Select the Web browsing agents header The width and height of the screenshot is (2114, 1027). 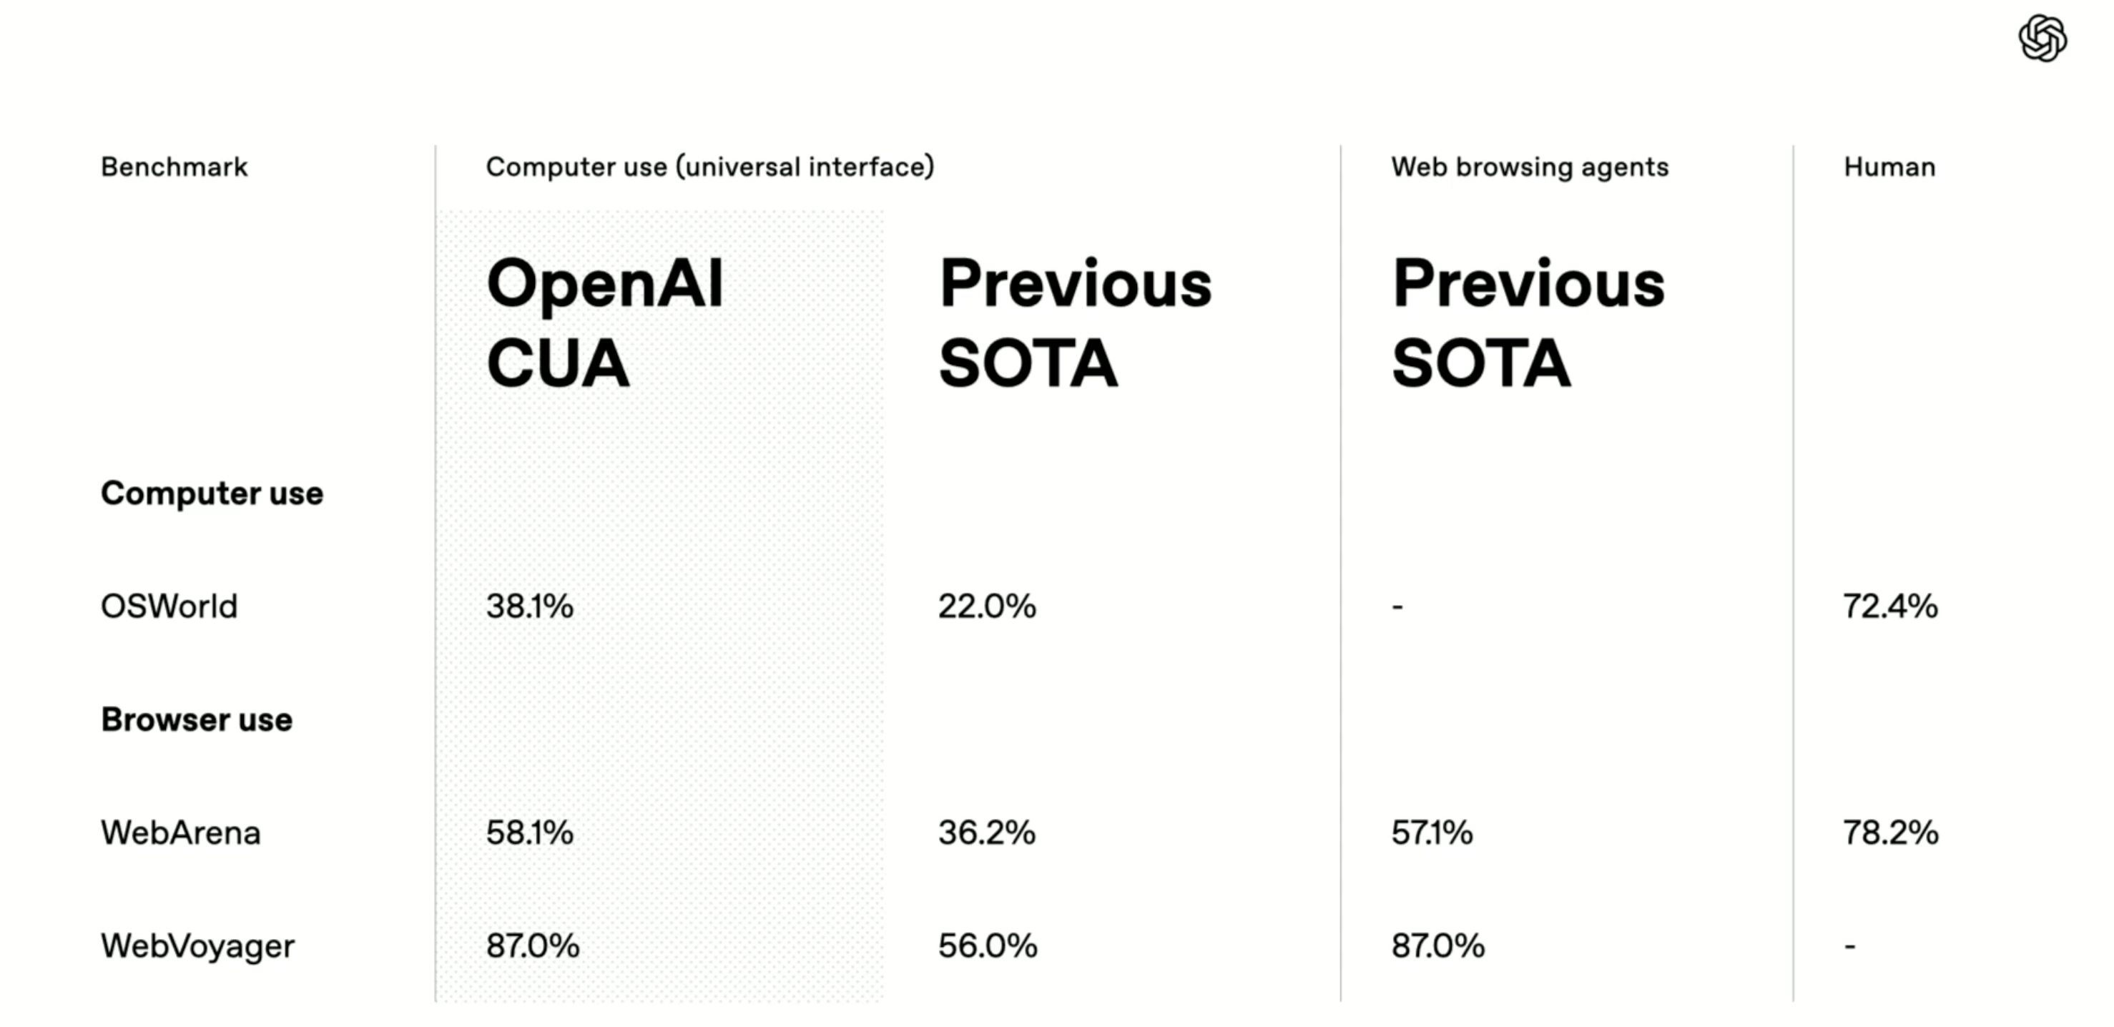pos(1530,167)
